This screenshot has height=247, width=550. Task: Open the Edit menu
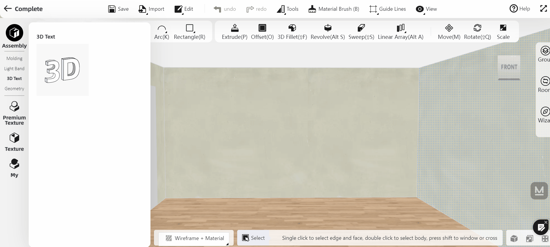[184, 9]
